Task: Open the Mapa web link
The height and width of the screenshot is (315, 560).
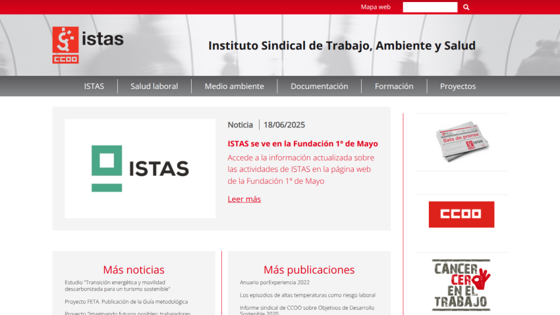Action: 376,7
